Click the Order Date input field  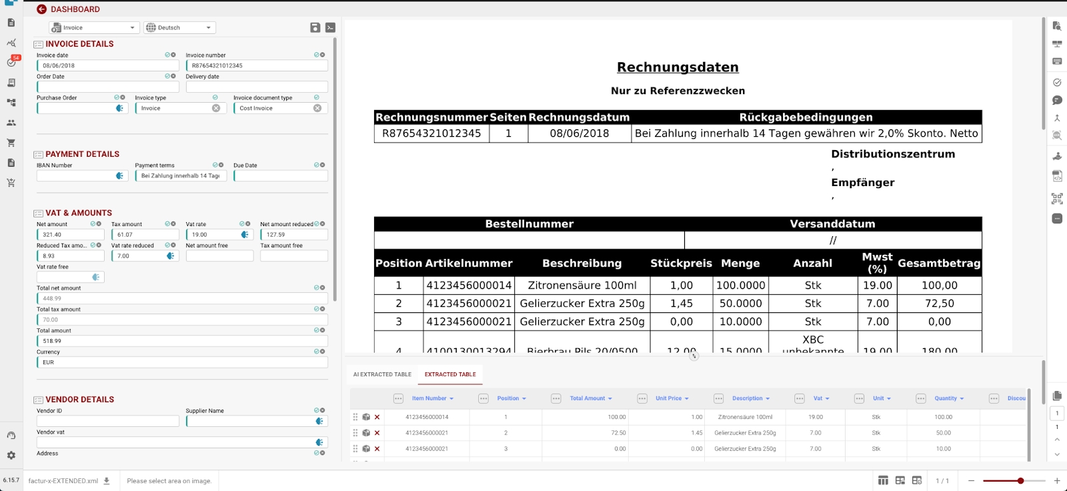107,87
